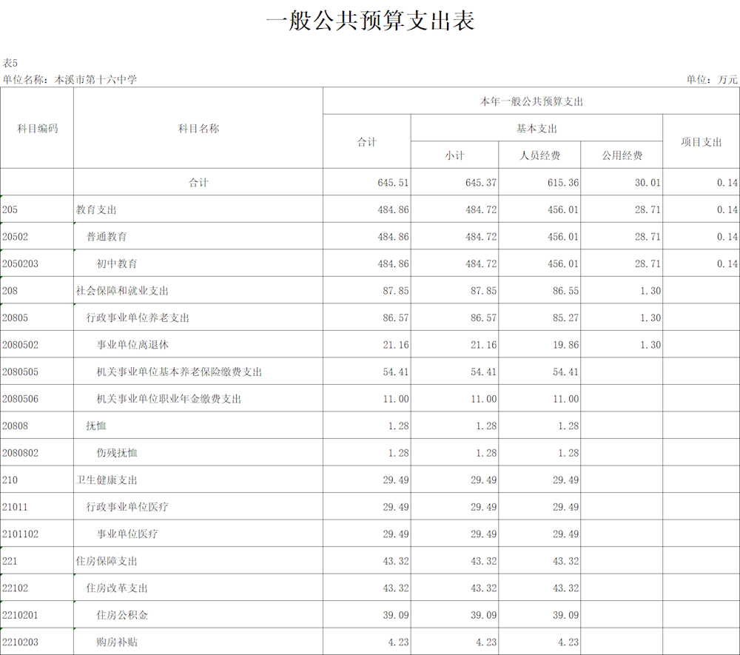Click 合计 value 39.09 in 住房公积金 row
The width and height of the screenshot is (740, 655).
(396, 615)
